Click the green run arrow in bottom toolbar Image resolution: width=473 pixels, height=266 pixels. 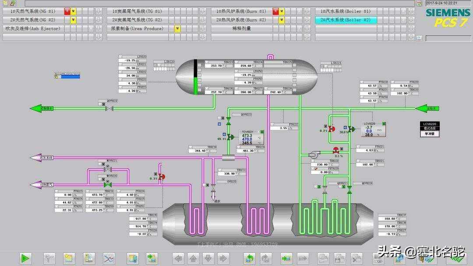coord(25,258)
